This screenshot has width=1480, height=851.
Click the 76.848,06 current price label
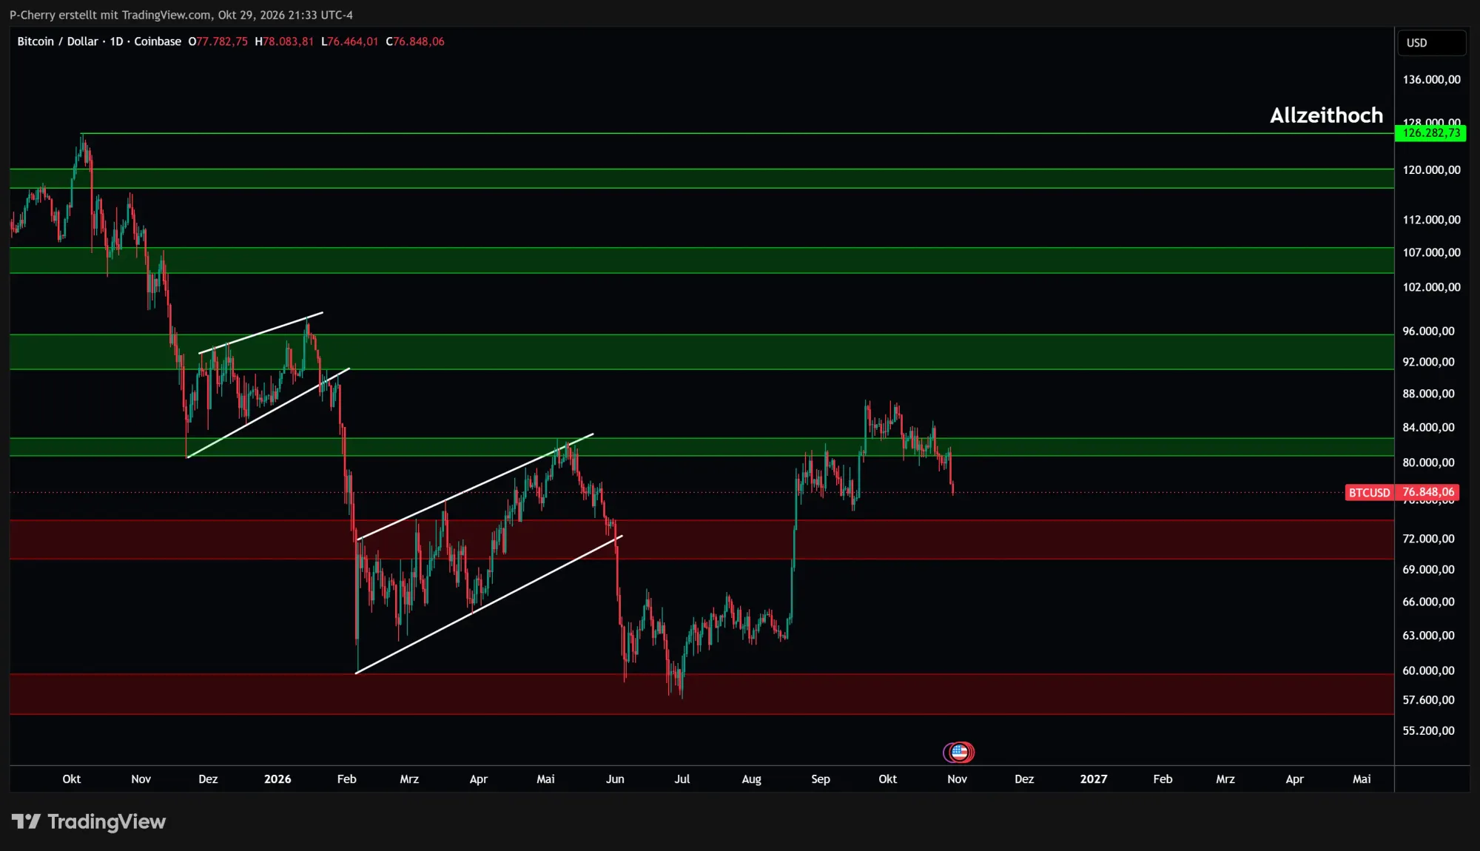pos(1428,493)
